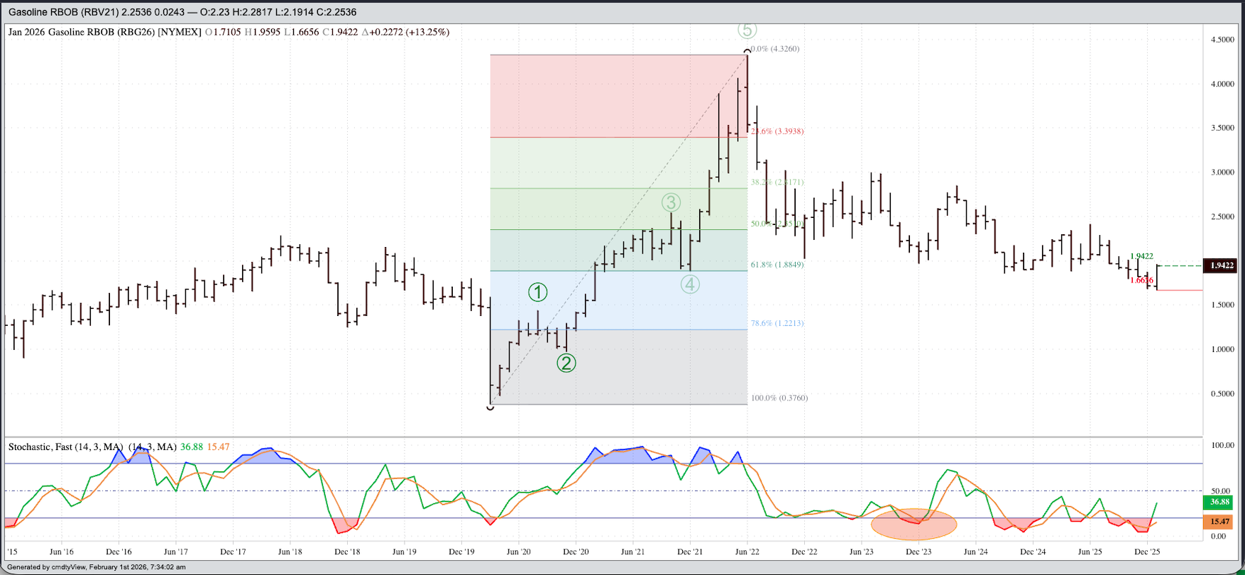Click the Fibonacci anchor at the 0.0% high

click(747, 51)
